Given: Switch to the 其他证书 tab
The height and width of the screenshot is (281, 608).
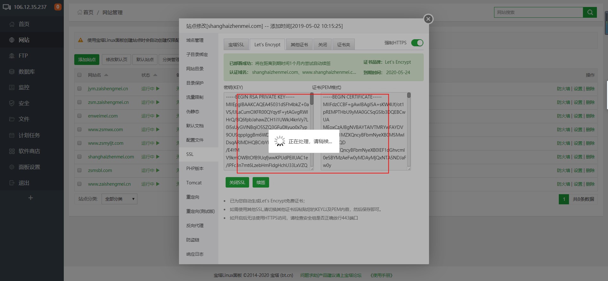Looking at the screenshot, I should tap(299, 45).
